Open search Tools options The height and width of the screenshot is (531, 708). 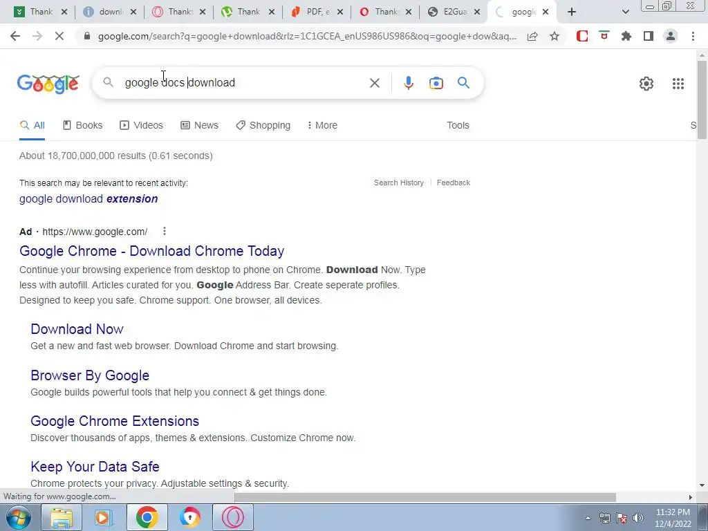[458, 125]
